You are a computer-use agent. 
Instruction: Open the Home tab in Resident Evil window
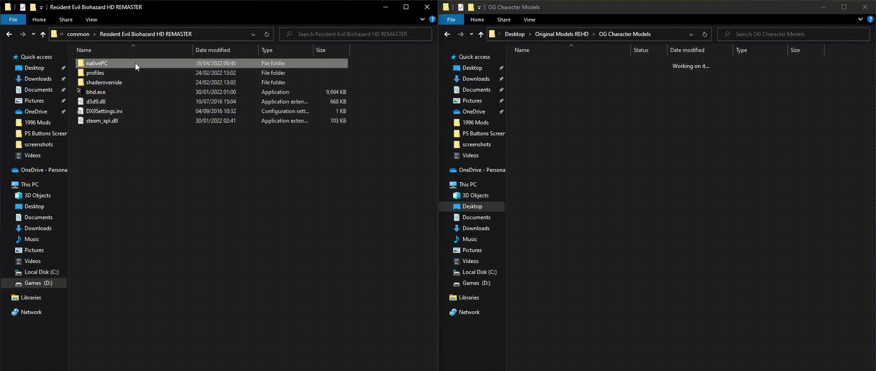[39, 20]
